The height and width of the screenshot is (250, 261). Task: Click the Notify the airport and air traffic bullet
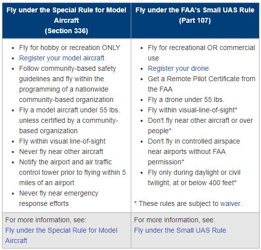(72, 172)
